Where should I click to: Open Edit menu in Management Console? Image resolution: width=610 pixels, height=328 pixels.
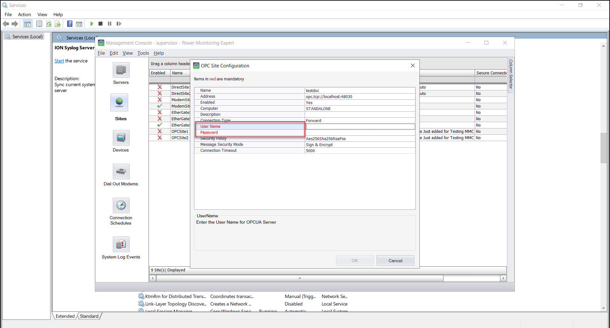click(x=114, y=53)
